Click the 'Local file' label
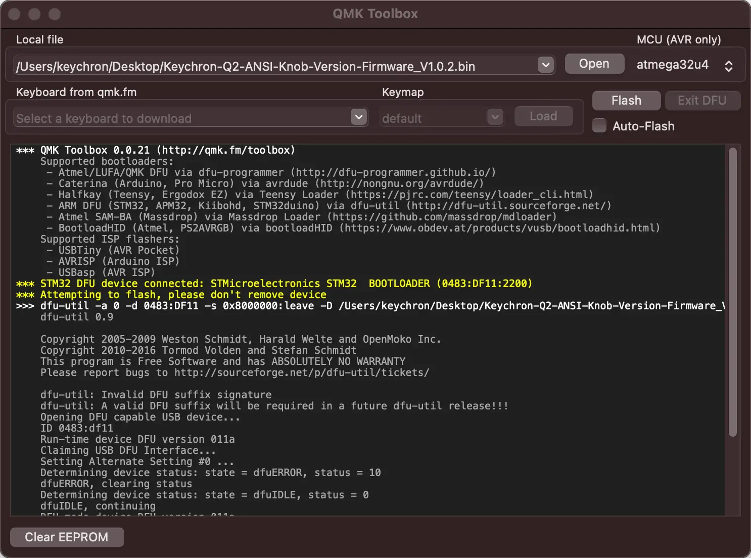Screen dimensions: 751x558 [x=40, y=39]
